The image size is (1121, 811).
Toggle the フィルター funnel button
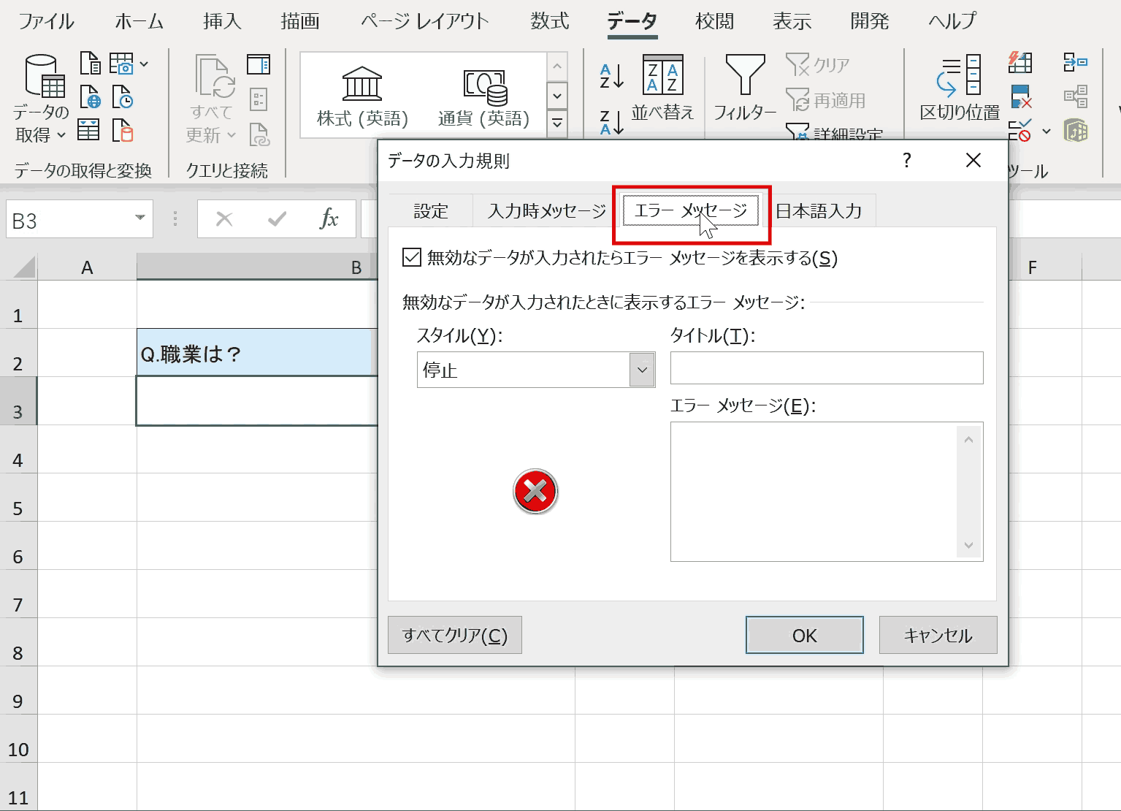(x=745, y=88)
